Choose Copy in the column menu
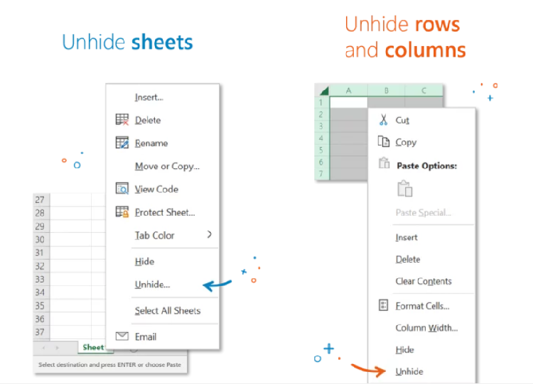Image resolution: width=533 pixels, height=384 pixels. (x=406, y=142)
